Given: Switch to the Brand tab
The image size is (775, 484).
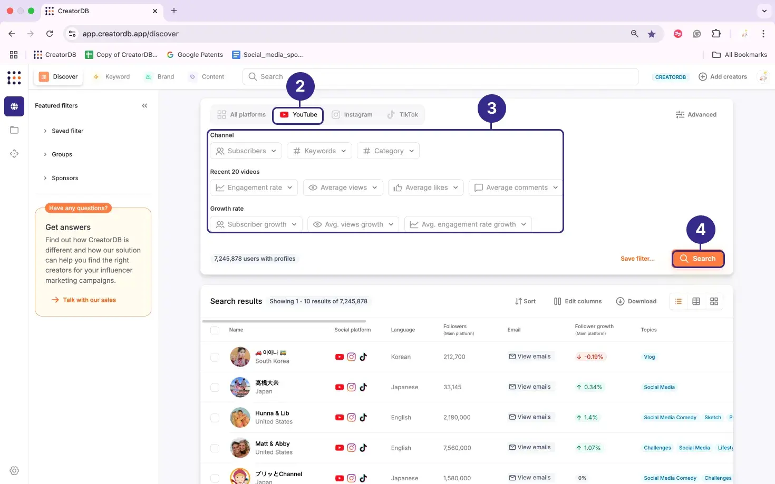Looking at the screenshot, I should point(160,77).
